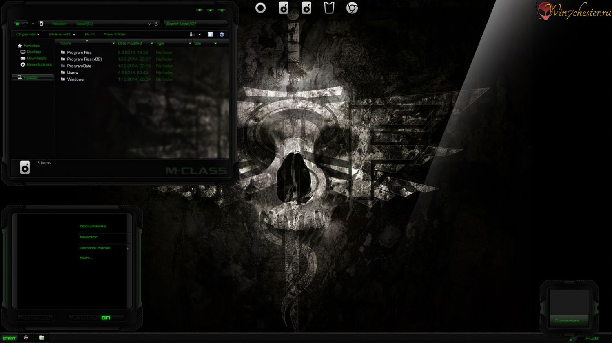Expand the address bar history dropdown
612x343 pixels.
[149, 24]
